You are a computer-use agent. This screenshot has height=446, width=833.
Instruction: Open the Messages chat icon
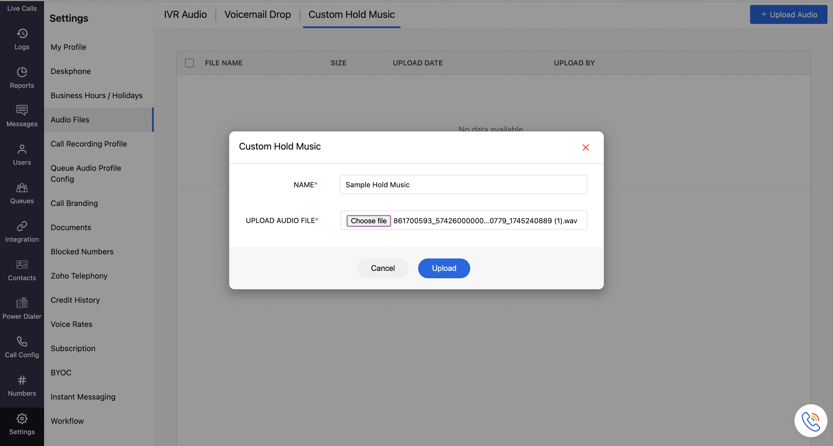coord(22,110)
